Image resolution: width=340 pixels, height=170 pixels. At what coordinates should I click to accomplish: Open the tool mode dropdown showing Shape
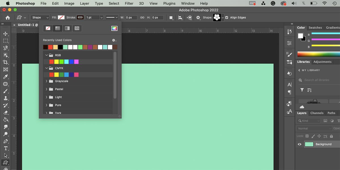point(40,17)
